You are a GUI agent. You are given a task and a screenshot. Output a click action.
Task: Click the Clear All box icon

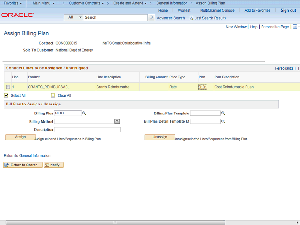pyautogui.click(x=52, y=95)
